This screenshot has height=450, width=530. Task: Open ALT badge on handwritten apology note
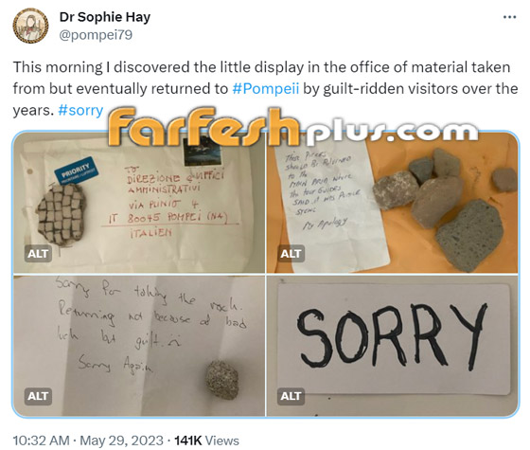[38, 396]
